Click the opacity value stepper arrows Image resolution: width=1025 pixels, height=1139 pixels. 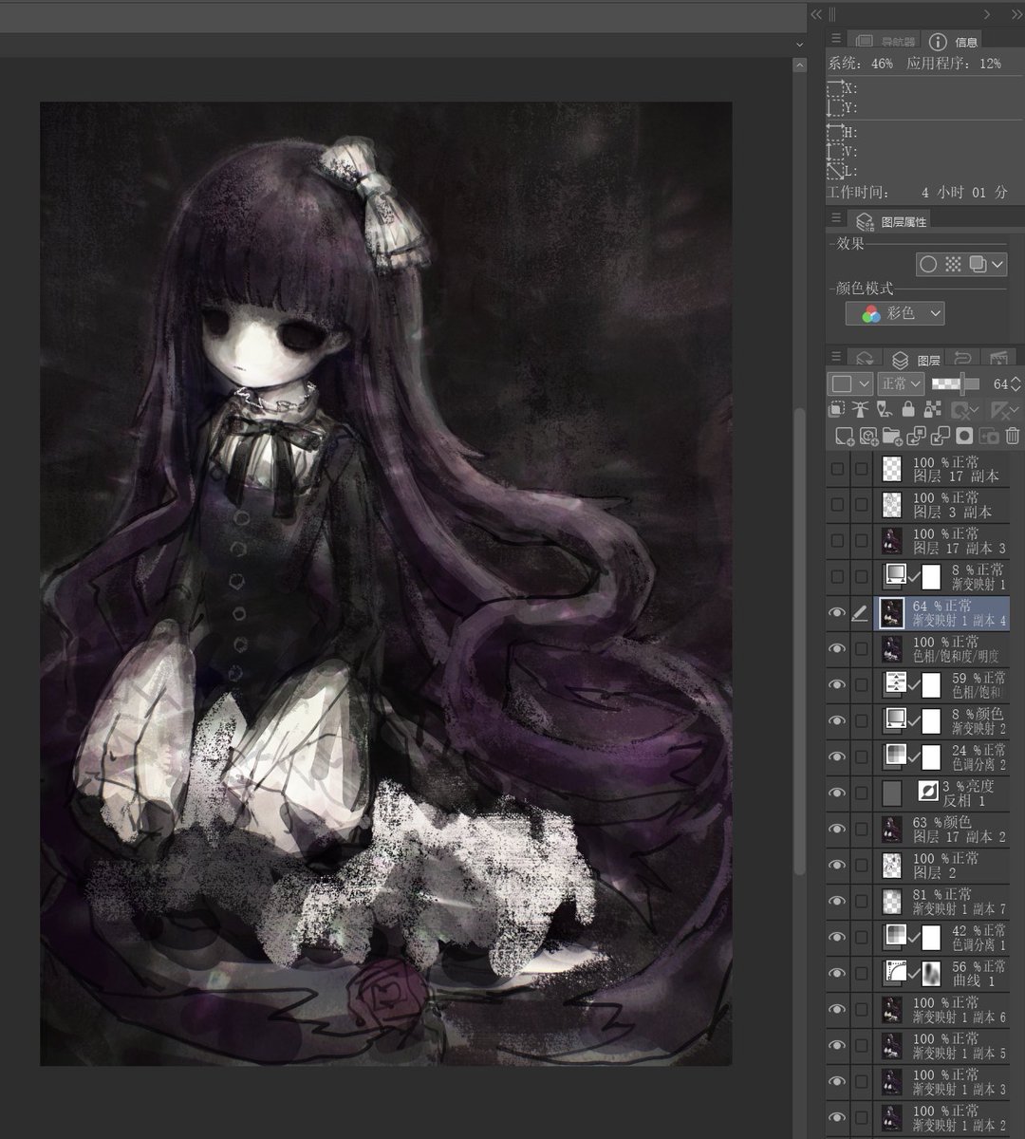1016,383
